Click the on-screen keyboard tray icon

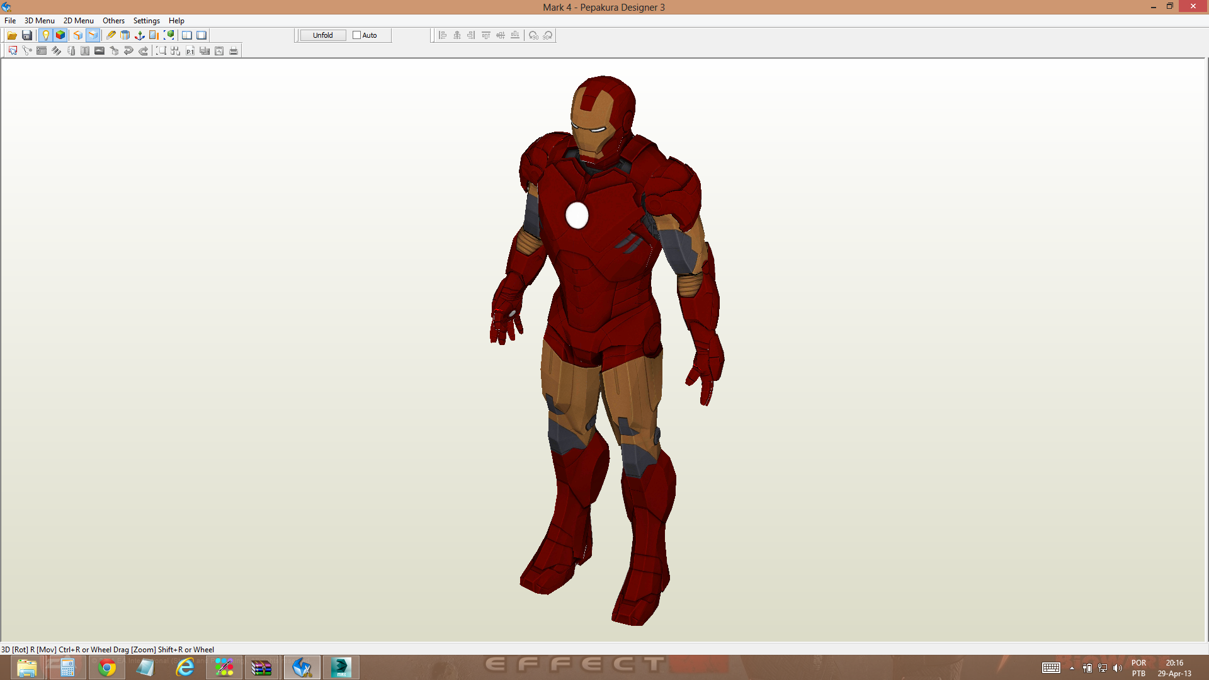pyautogui.click(x=1051, y=668)
